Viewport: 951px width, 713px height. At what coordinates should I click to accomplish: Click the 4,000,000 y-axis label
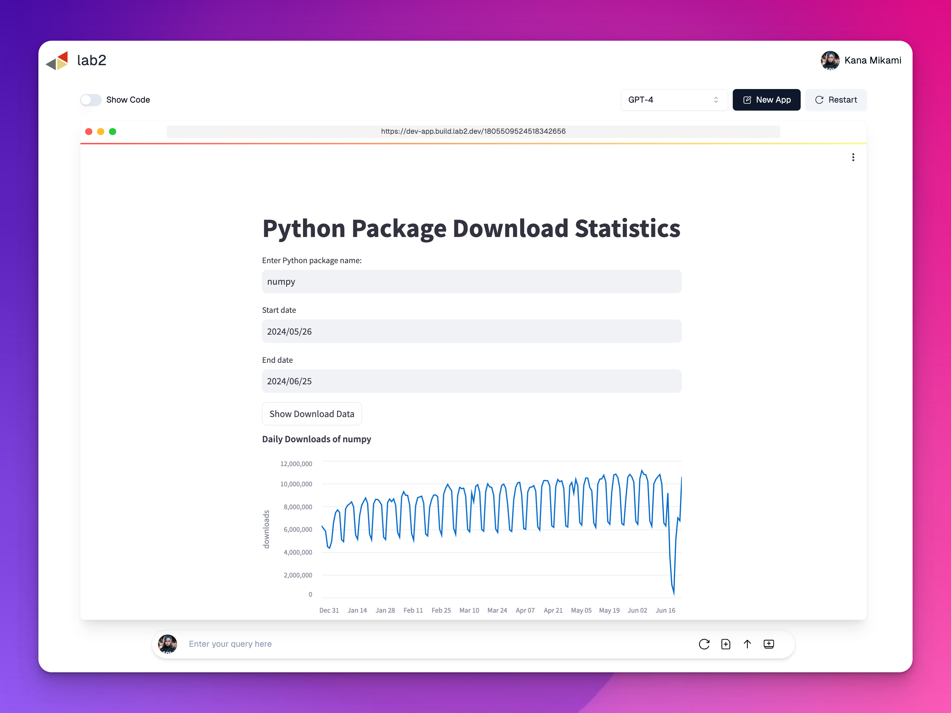coord(298,552)
